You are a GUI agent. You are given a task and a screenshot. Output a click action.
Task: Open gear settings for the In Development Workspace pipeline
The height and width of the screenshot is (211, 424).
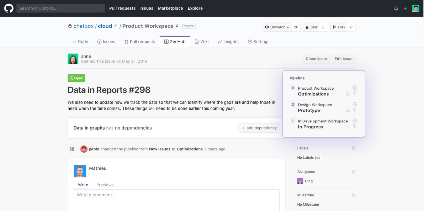pos(355,120)
